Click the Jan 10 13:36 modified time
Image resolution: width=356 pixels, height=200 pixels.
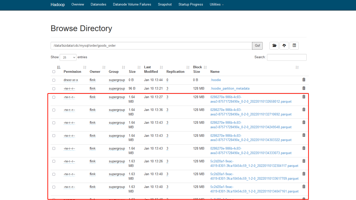tap(153, 110)
